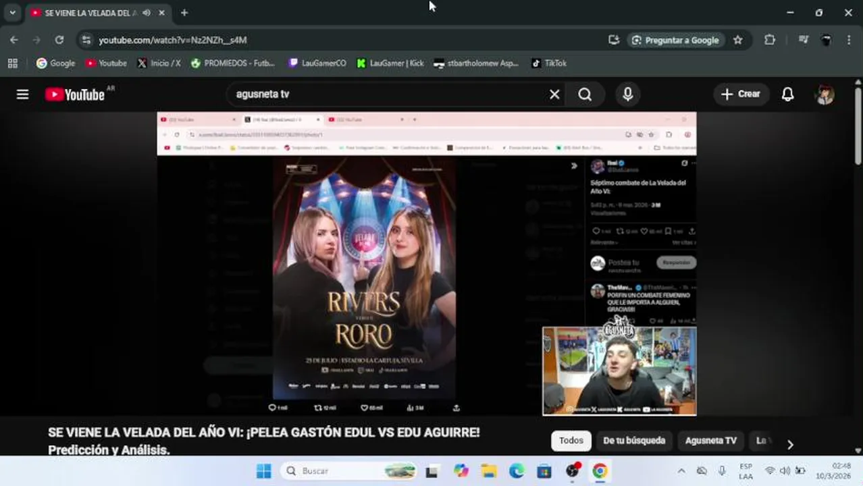
Task: Open Task View on the taskbar
Action: (431, 471)
